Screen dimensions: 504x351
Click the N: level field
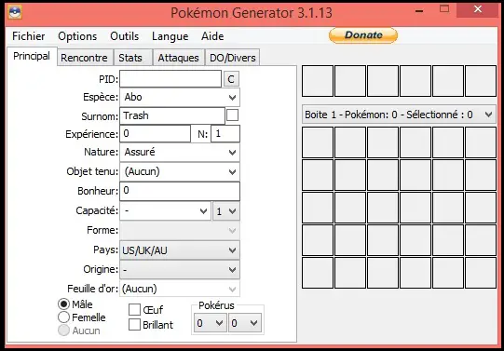(x=225, y=133)
